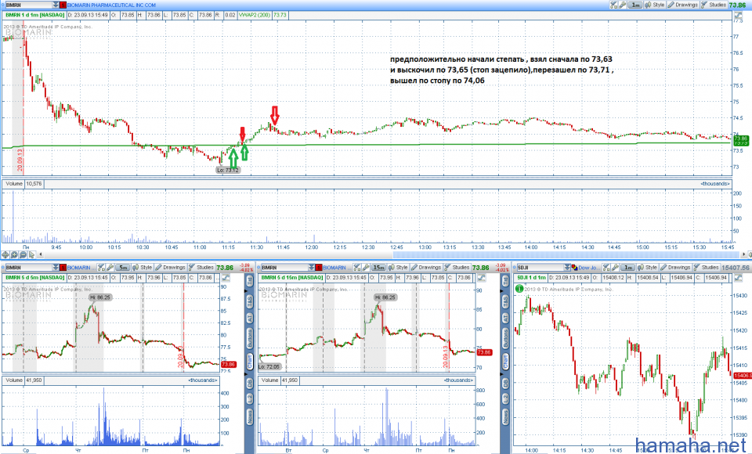The height and width of the screenshot is (454, 752).
Task: Open the Style menu of the 15m chart
Action: coord(398,268)
